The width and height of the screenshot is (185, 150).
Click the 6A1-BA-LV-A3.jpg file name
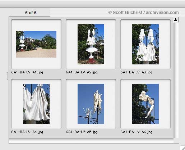coord(137,72)
